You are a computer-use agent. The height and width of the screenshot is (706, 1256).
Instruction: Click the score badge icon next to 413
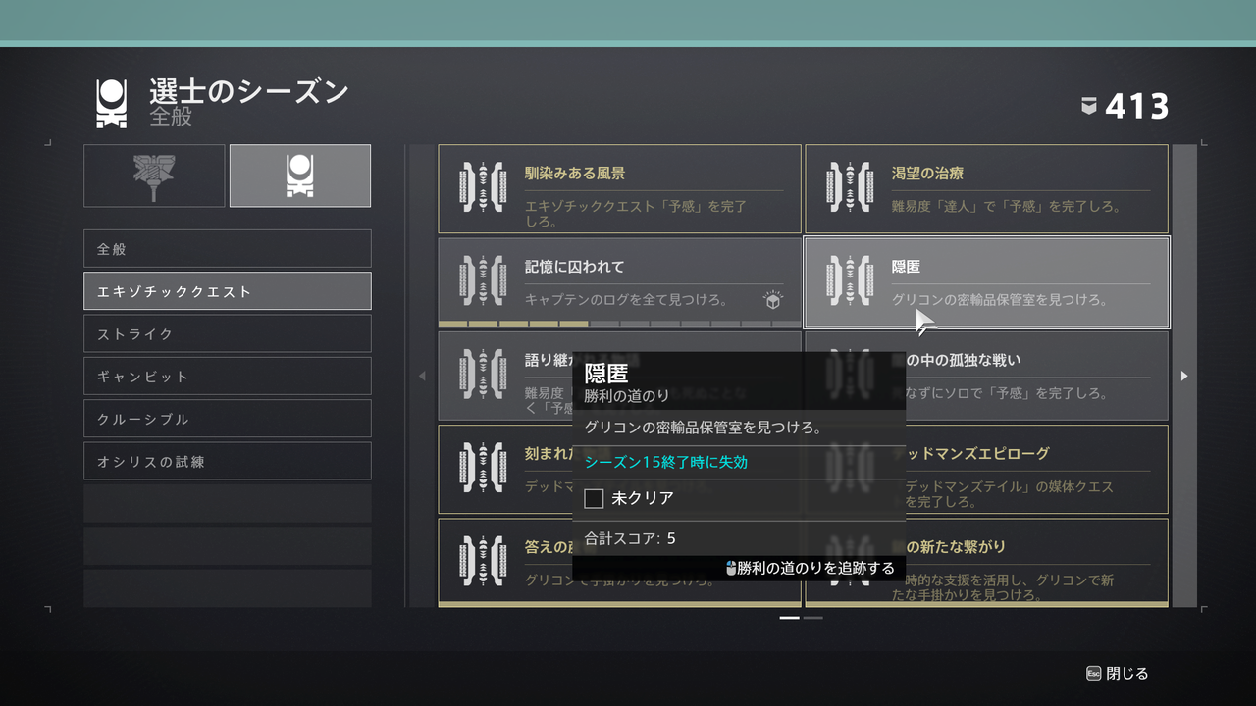click(1089, 106)
